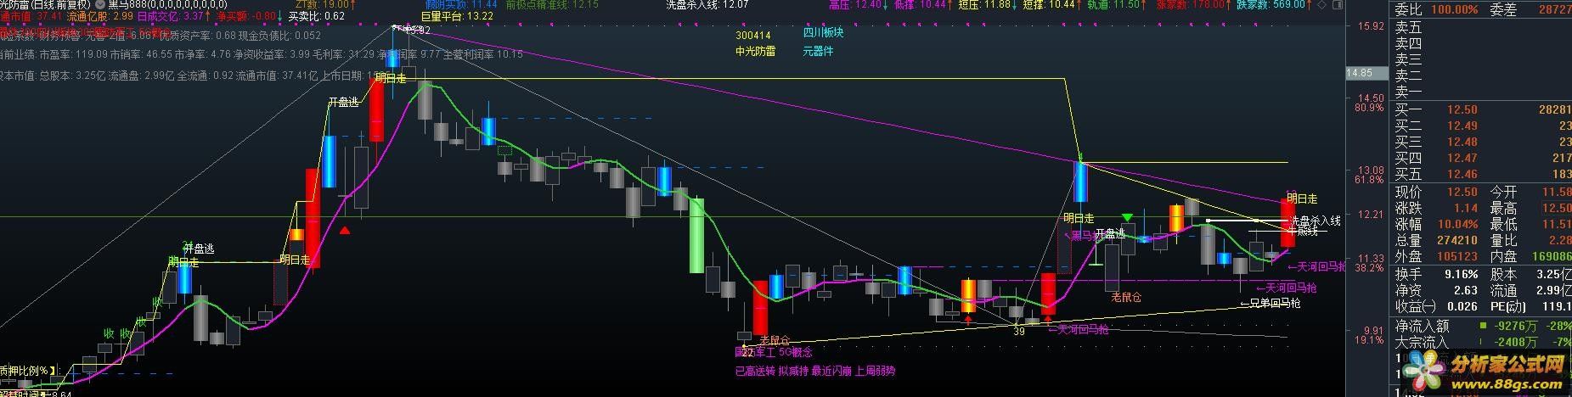Click the 轨道: 11.50 indicator

click(1118, 5)
